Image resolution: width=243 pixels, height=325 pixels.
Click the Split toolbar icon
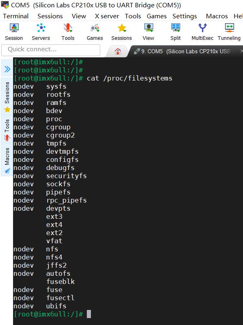[x=176, y=32]
